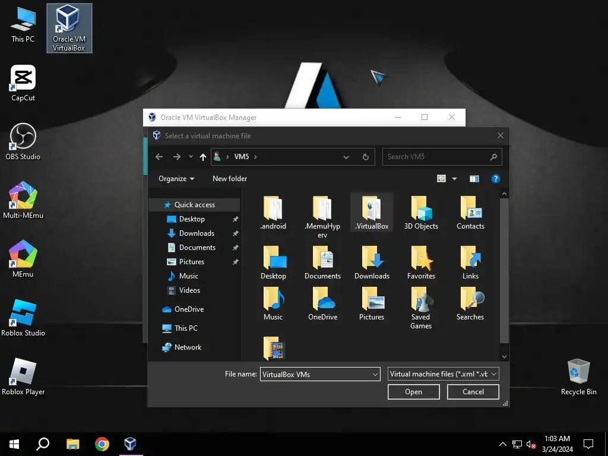
Task: Open File Explorer from taskbar
Action: (x=72, y=444)
